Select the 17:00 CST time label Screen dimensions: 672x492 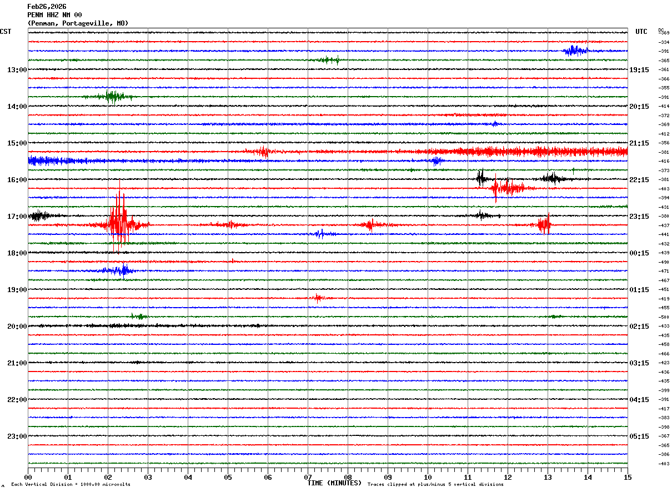click(17, 217)
